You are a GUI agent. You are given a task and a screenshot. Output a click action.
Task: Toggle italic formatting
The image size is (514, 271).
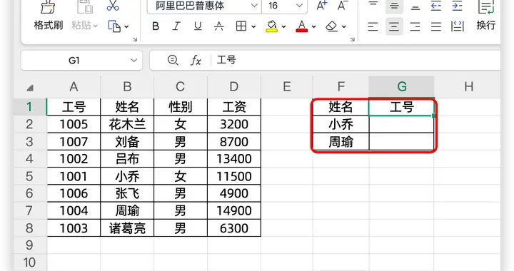176,26
